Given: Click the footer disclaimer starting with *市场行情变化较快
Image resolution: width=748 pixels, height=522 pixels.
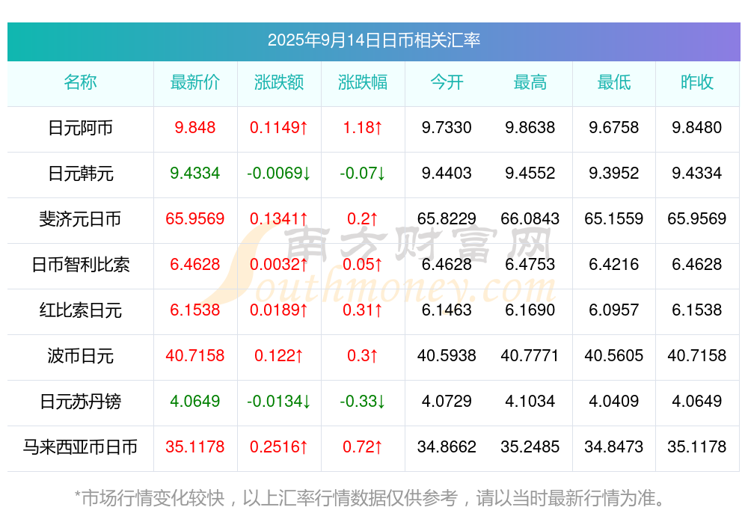Looking at the screenshot, I should (x=370, y=498).
